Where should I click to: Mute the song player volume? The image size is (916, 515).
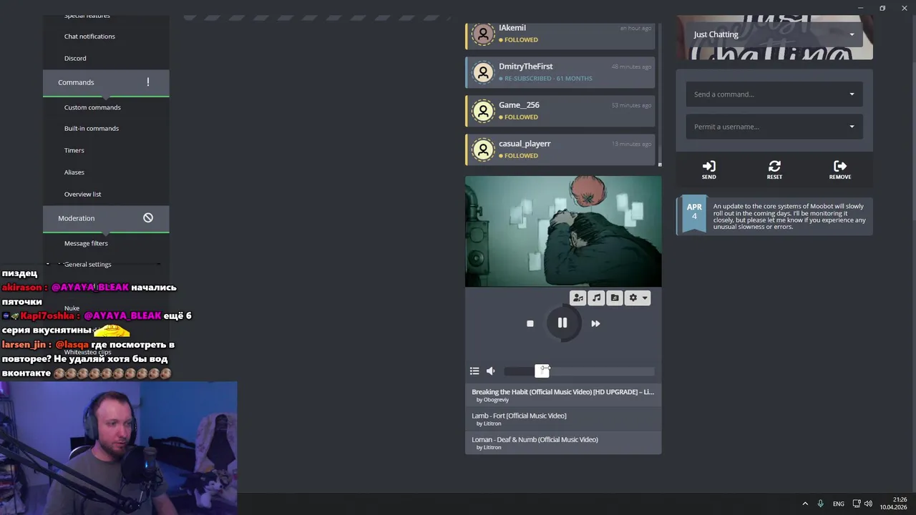(x=491, y=371)
